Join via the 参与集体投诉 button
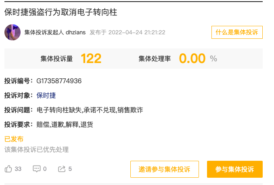The height and width of the screenshot is (185, 274). point(234,169)
